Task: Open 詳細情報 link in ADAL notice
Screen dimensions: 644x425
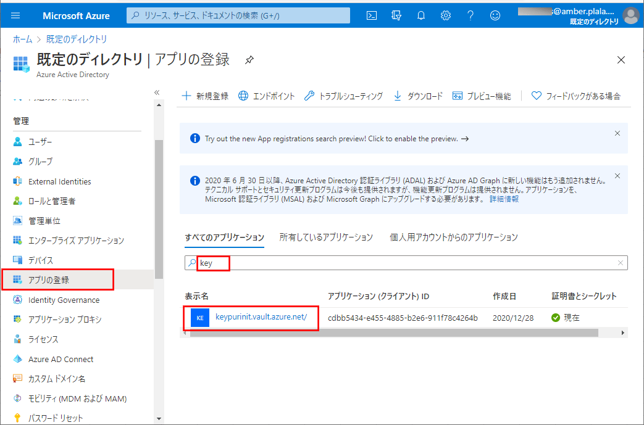Action: click(504, 199)
